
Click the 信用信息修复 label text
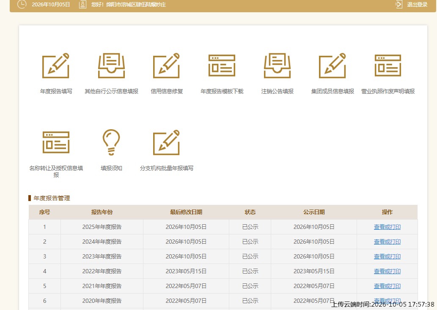tap(167, 91)
